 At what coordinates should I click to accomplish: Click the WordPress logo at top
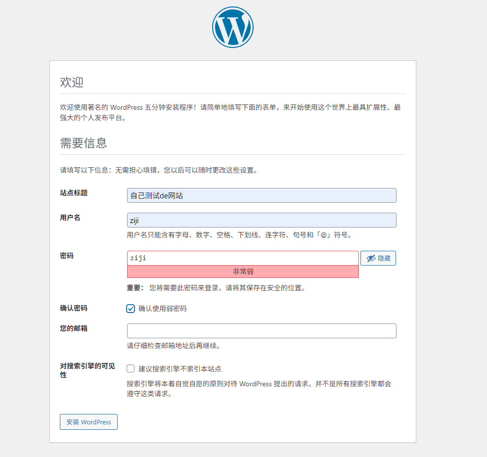coord(233,27)
